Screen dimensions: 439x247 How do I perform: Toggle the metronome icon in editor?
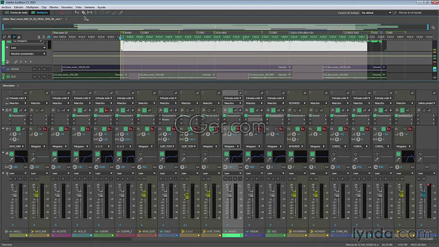click(x=39, y=37)
